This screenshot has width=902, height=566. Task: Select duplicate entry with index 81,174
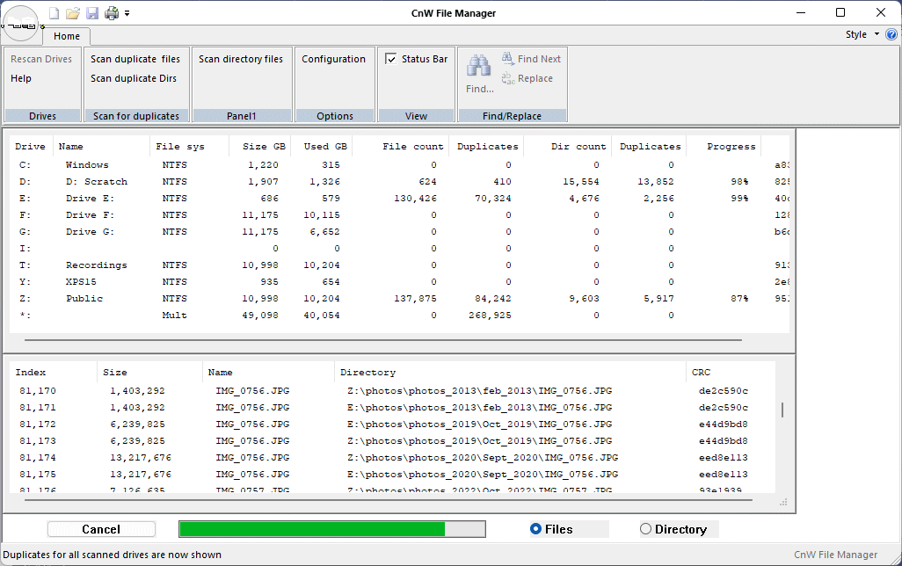(393, 458)
